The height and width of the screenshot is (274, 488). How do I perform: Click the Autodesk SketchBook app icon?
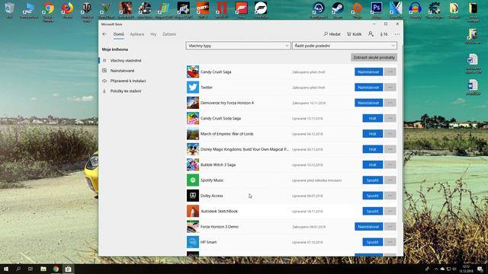[193, 212]
